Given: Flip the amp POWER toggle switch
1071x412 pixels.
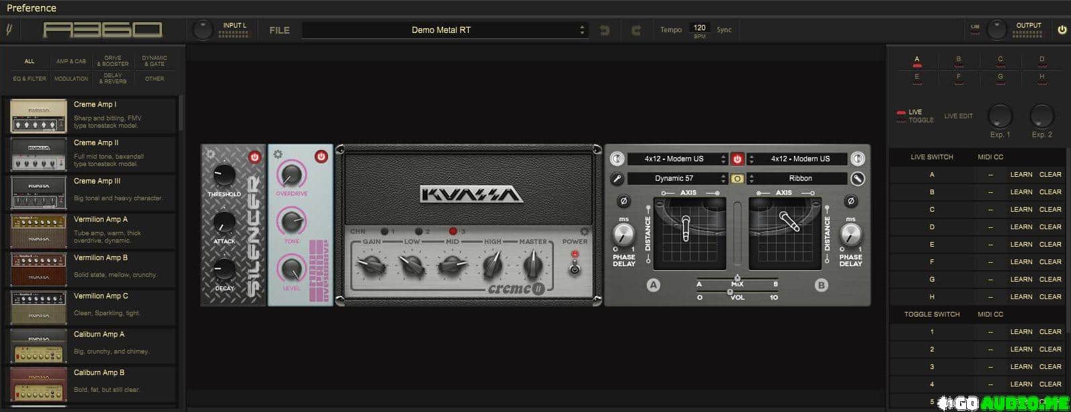Looking at the screenshot, I should coord(574,267).
